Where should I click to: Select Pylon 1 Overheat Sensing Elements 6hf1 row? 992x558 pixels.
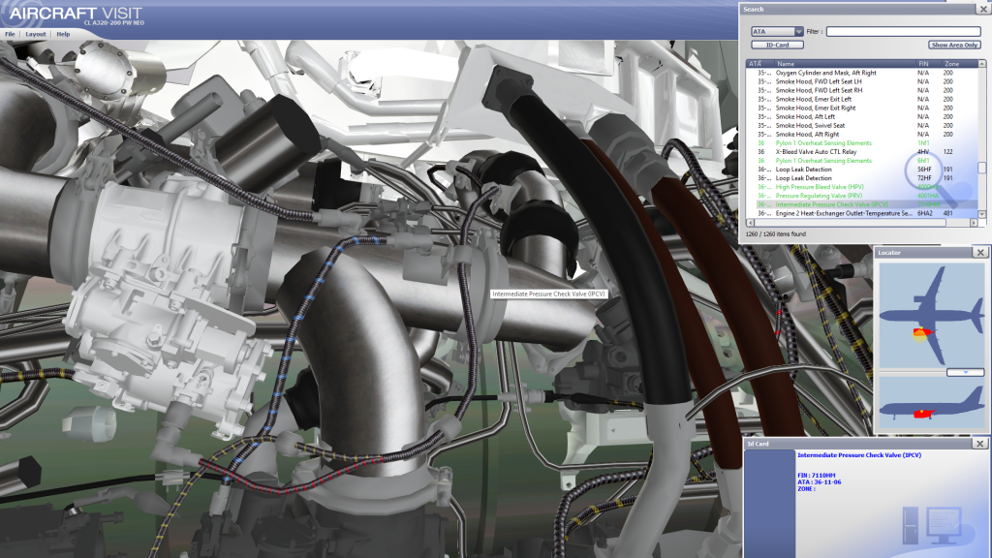pos(862,161)
